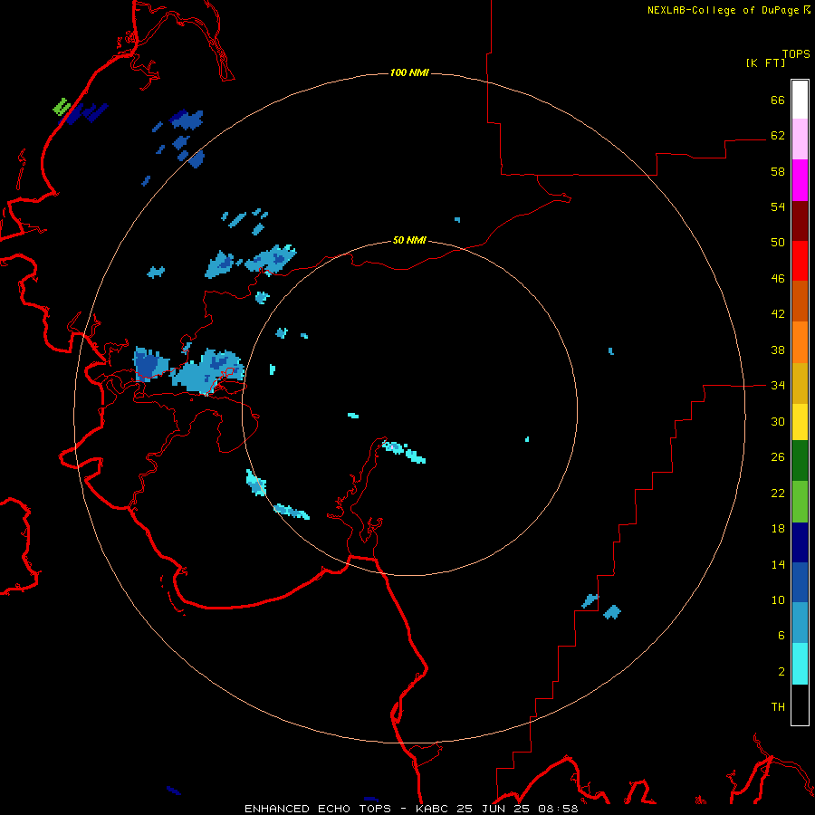This screenshot has width=815, height=815.
Task: Select the 18 legend value
Action: pos(778,529)
